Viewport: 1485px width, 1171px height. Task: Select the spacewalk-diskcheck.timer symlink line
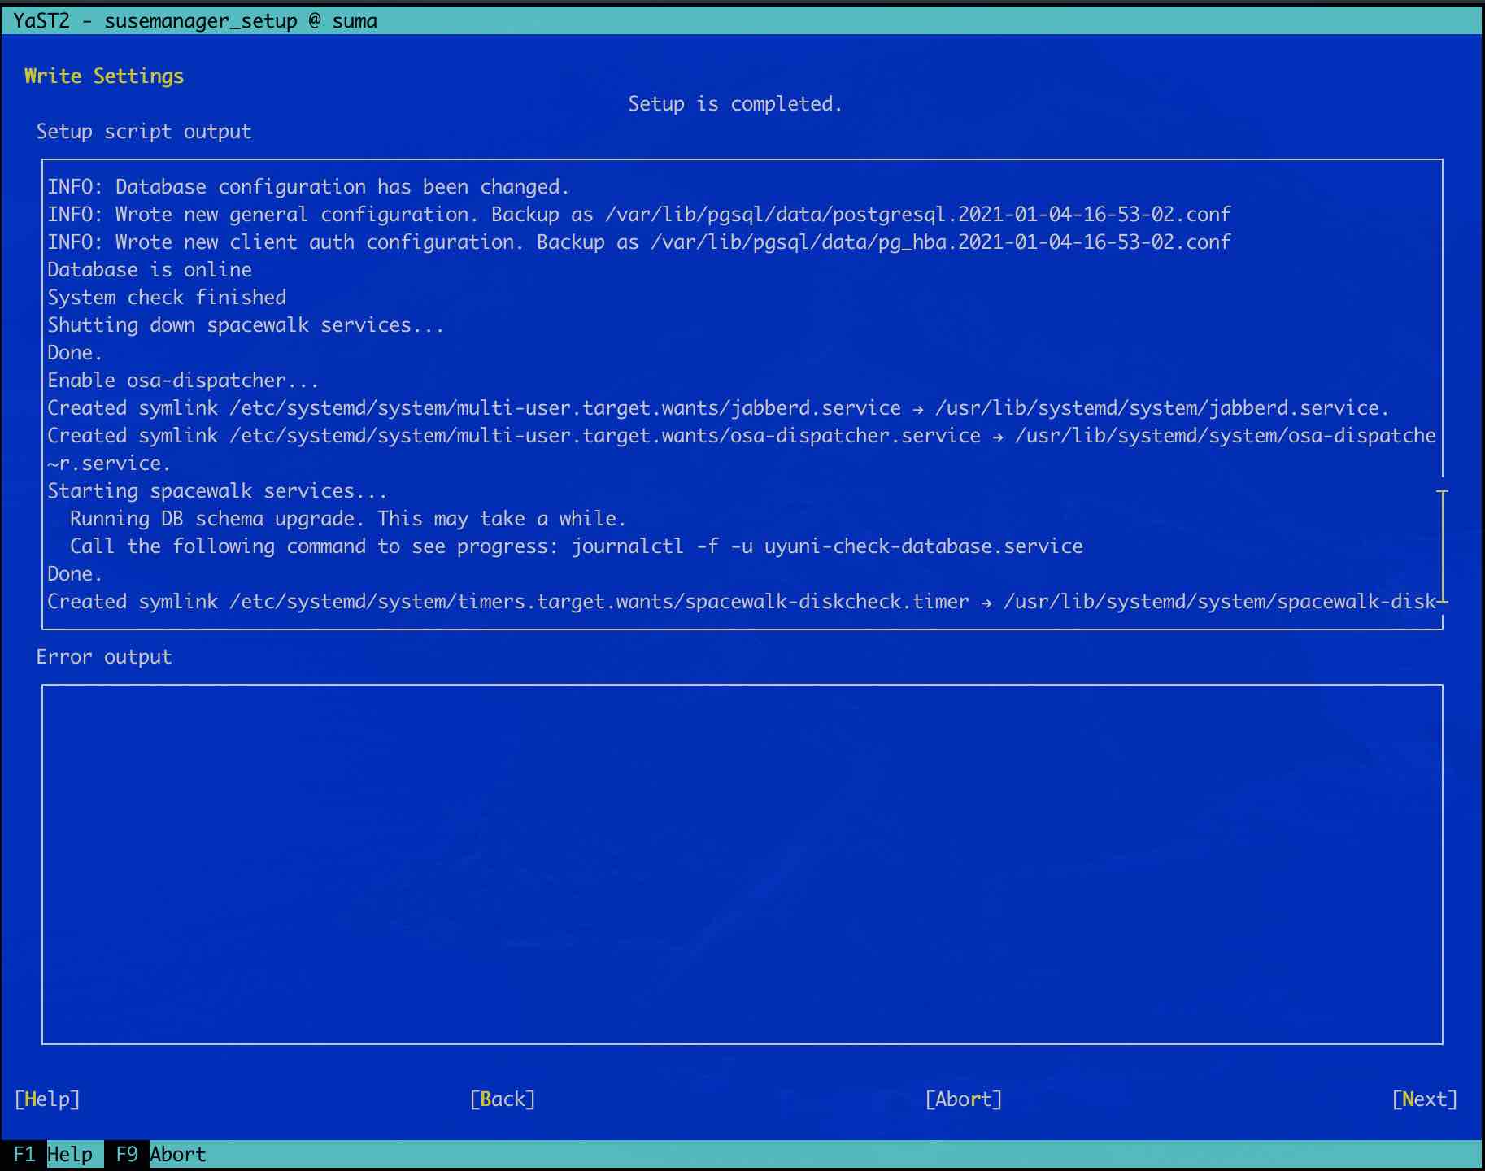click(742, 601)
